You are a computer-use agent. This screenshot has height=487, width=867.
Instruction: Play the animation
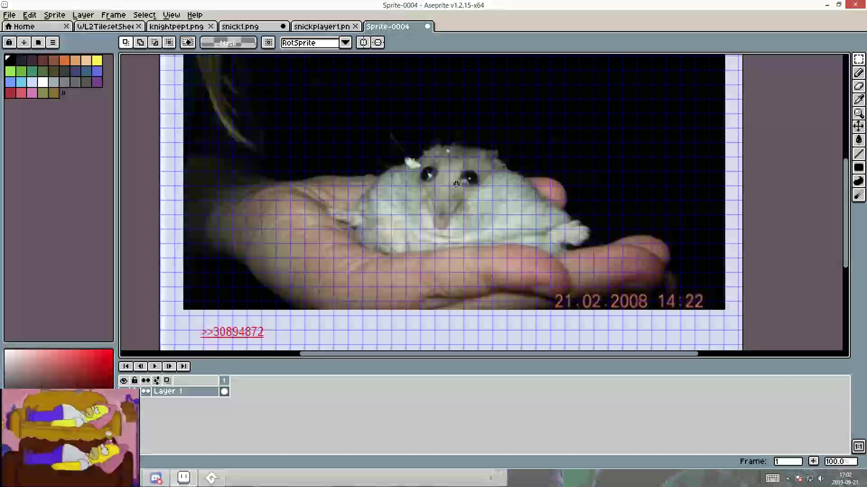click(154, 366)
